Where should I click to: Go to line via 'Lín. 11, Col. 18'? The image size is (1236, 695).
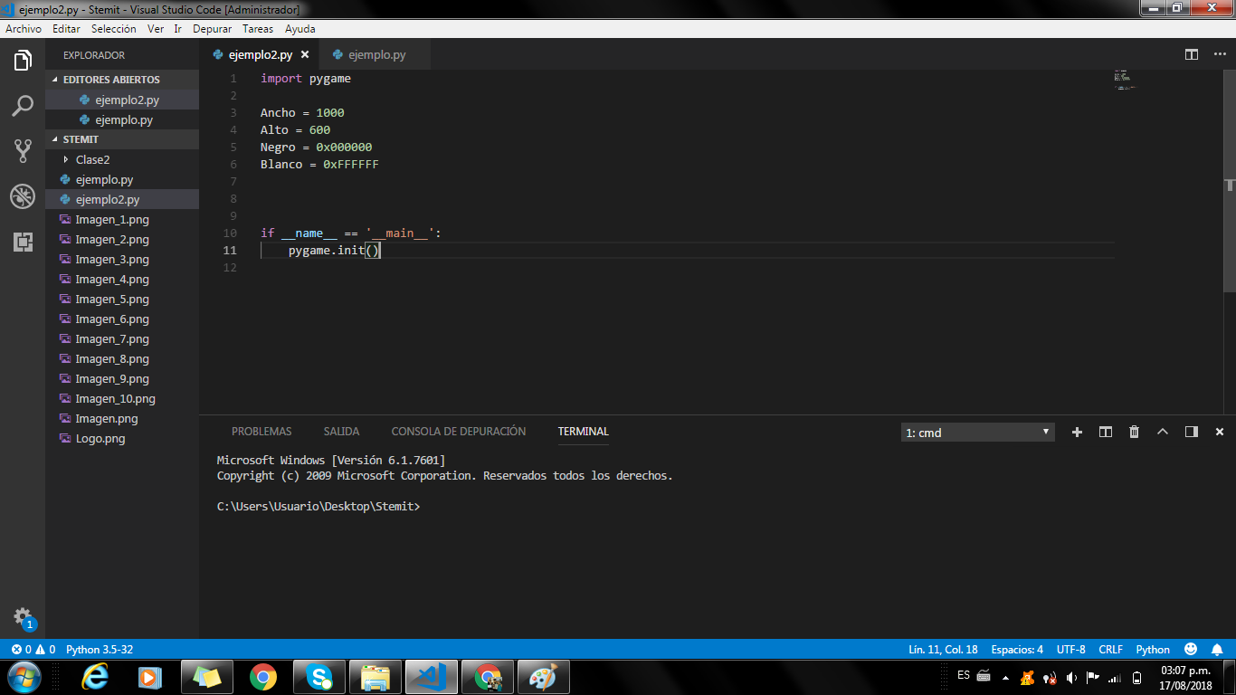pos(943,650)
